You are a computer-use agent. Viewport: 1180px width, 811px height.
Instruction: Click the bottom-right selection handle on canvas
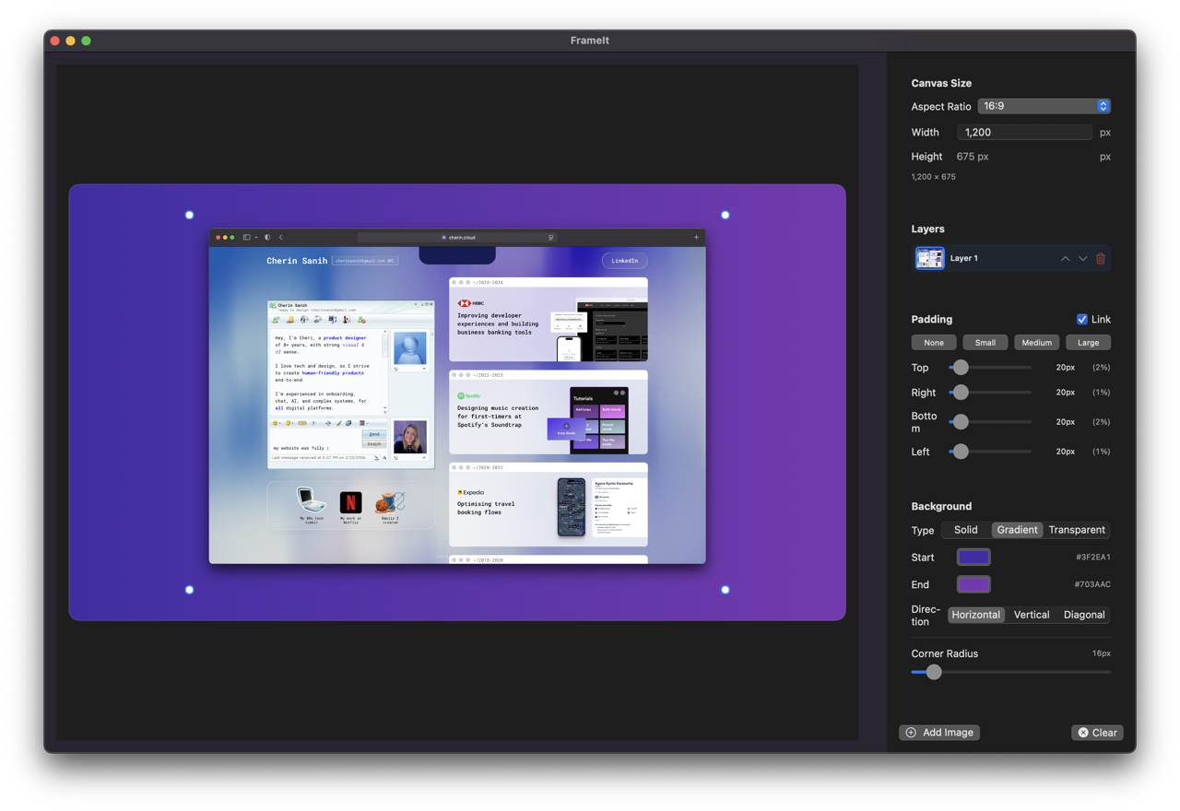(725, 590)
